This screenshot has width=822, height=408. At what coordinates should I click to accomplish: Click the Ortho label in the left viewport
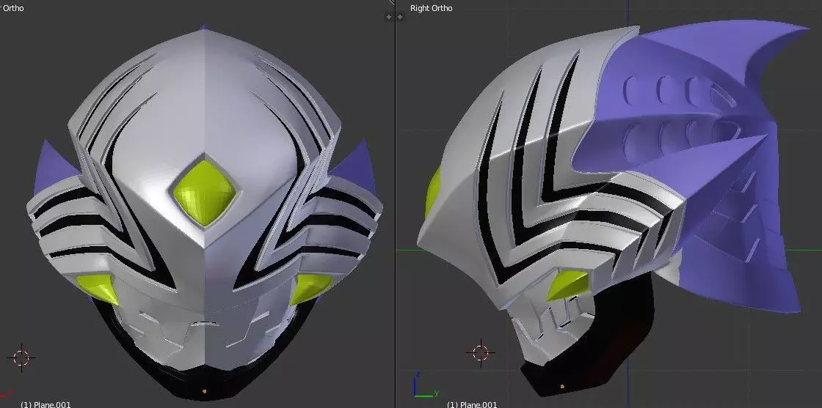click(13, 8)
